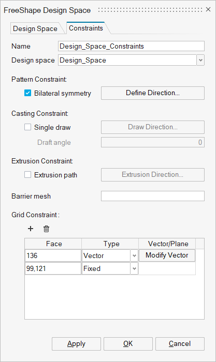This screenshot has height=362, width=216.
Task: Open the Design space dropdown
Action: pyautogui.click(x=200, y=61)
